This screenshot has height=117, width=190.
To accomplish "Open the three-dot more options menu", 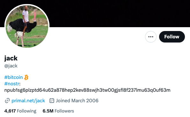I will pos(151,37).
